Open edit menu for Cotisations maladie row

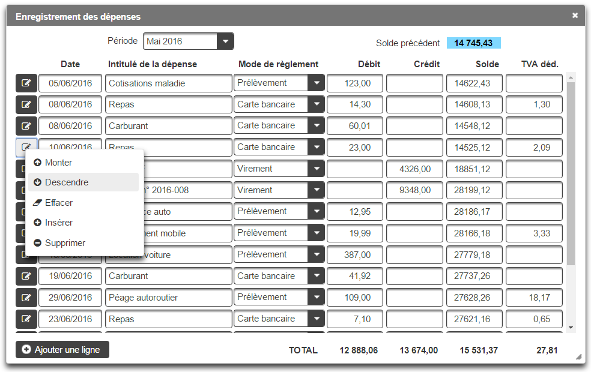click(x=26, y=83)
